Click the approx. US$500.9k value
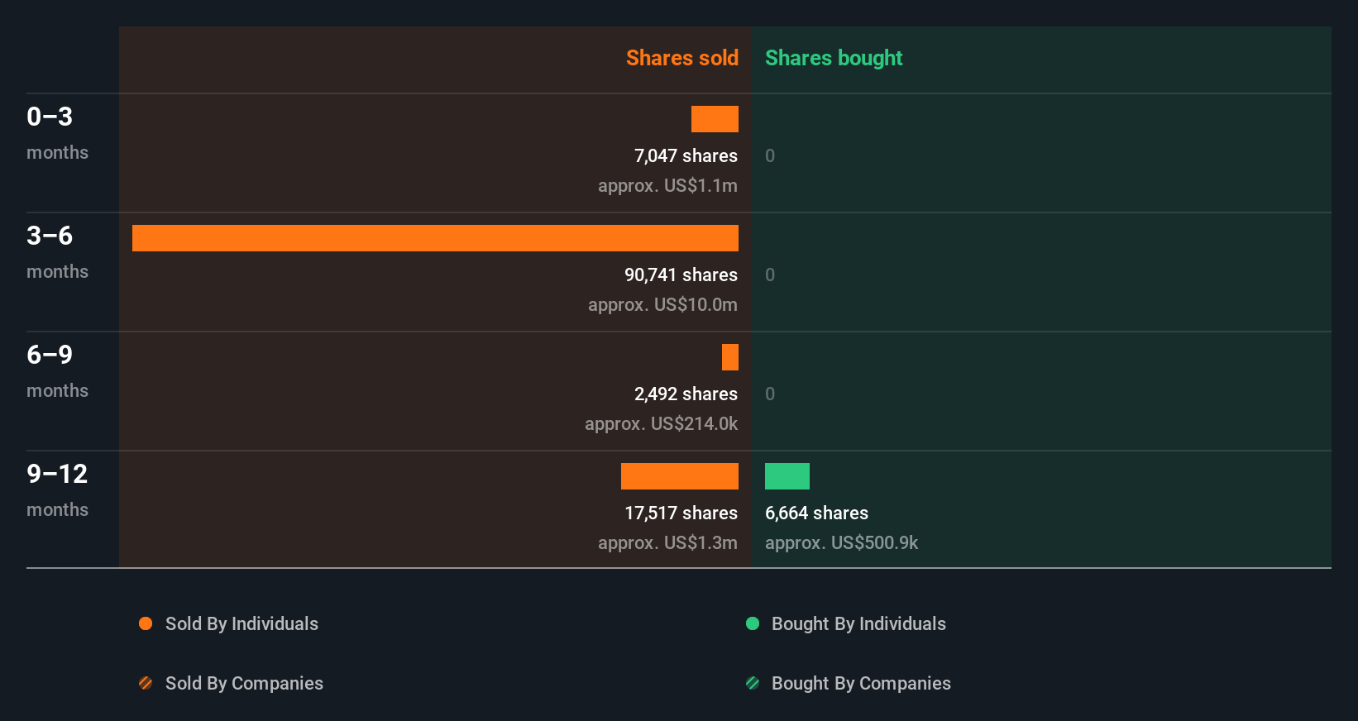The image size is (1358, 721). click(841, 543)
